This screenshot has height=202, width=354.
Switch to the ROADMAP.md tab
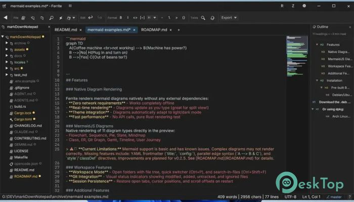point(154,30)
